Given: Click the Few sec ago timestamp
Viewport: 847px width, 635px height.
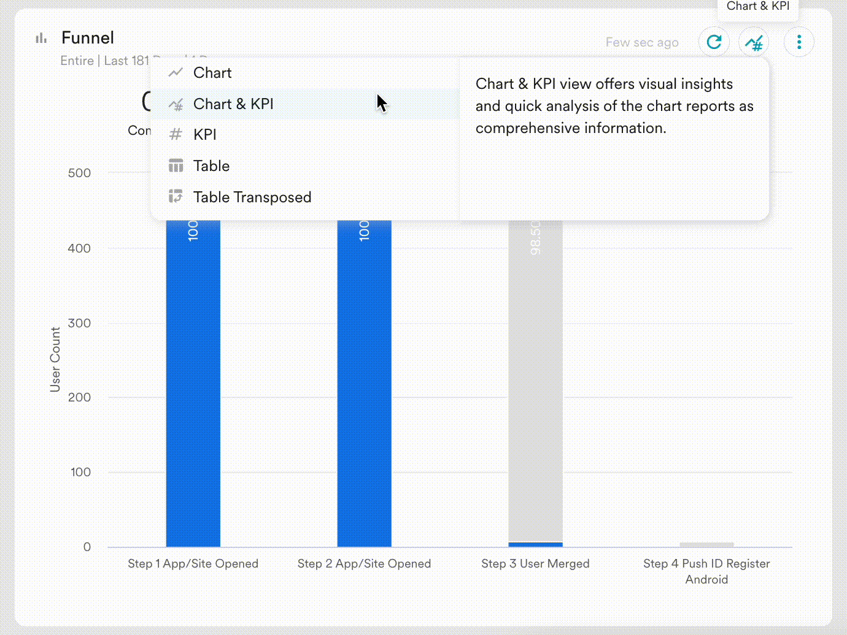Looking at the screenshot, I should click(642, 42).
